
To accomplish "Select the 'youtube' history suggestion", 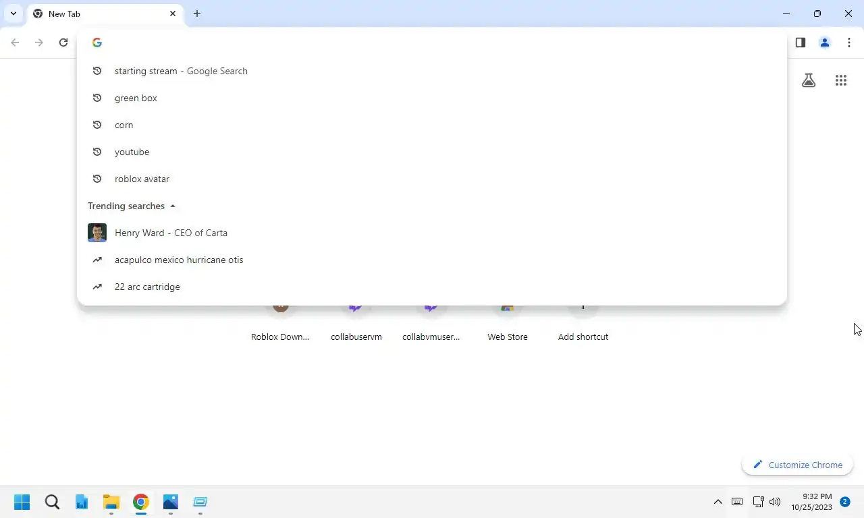I will (432, 152).
